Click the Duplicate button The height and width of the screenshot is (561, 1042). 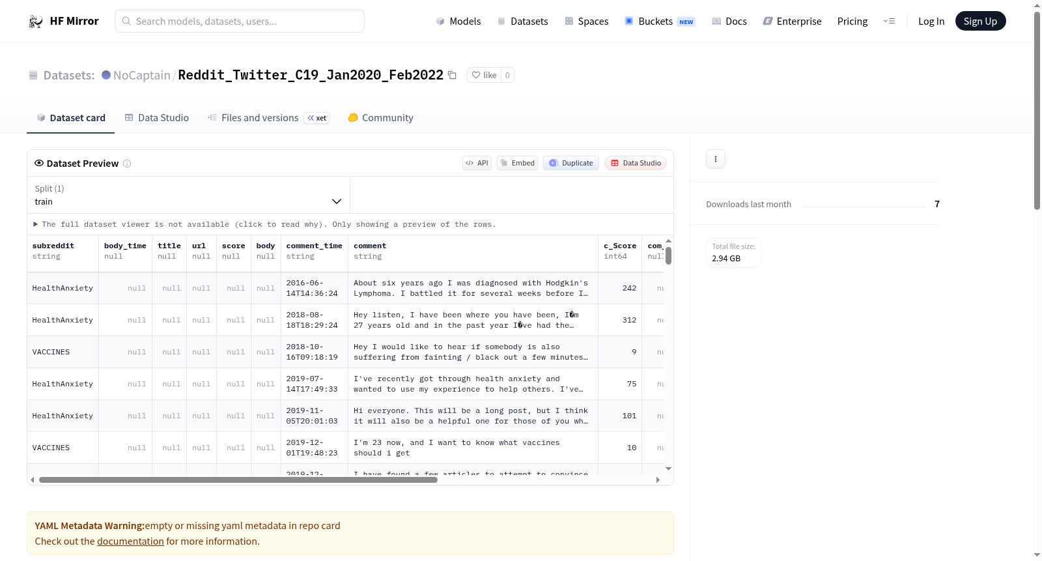[x=570, y=163]
